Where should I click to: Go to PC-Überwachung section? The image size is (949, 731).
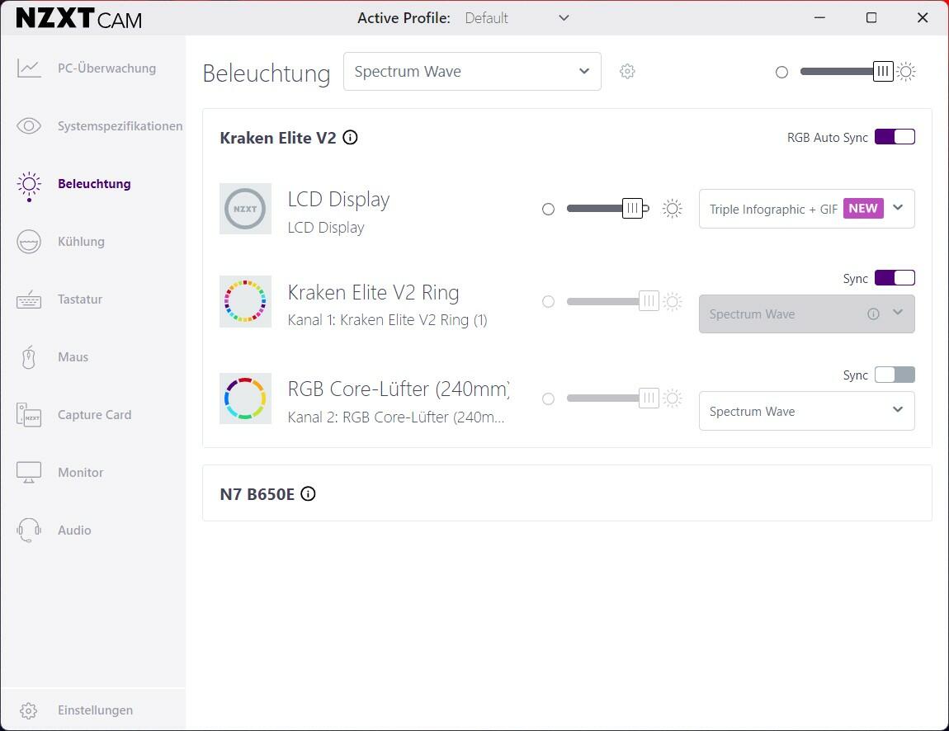106,68
